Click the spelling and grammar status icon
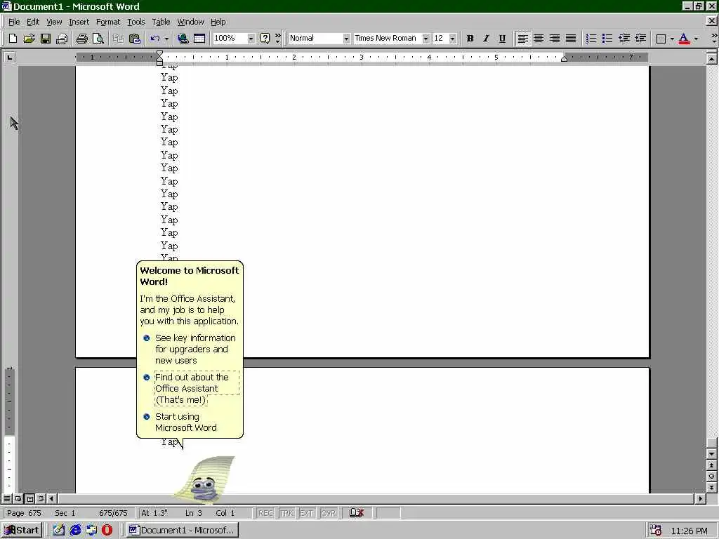The height and width of the screenshot is (539, 719). tap(356, 513)
